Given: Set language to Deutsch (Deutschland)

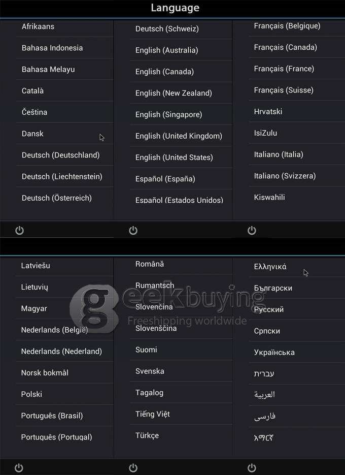Looking at the screenshot, I should 61,155.
